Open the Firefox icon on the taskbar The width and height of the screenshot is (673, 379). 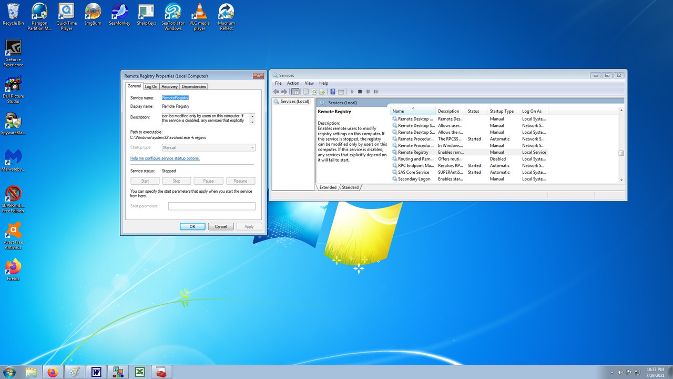coord(53,372)
